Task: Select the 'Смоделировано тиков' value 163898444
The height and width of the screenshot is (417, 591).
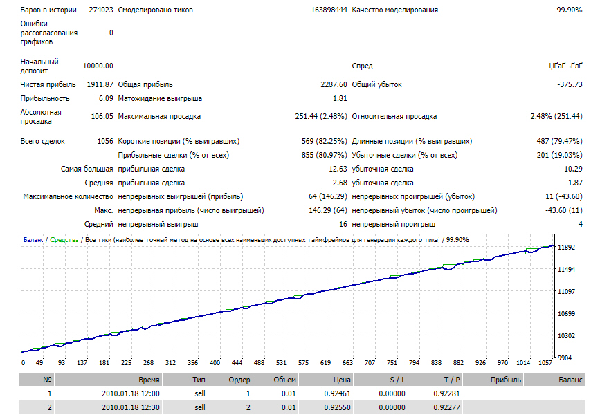Action: click(x=329, y=10)
